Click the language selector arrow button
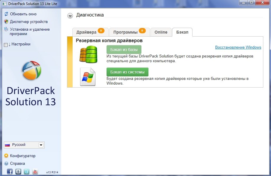Screen dimensions: 271x176 tap(41, 145)
